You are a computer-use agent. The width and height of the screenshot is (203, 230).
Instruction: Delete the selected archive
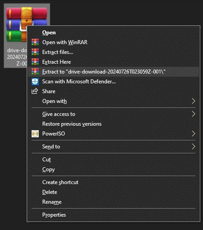click(114, 192)
